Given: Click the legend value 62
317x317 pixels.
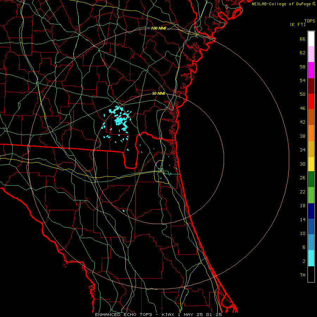Looking at the screenshot, I should (x=303, y=53).
